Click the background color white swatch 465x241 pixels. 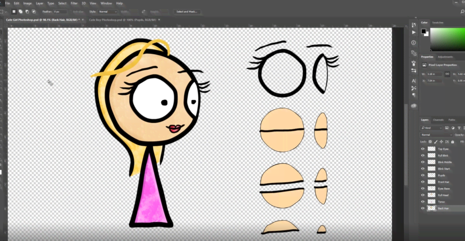(427, 34)
